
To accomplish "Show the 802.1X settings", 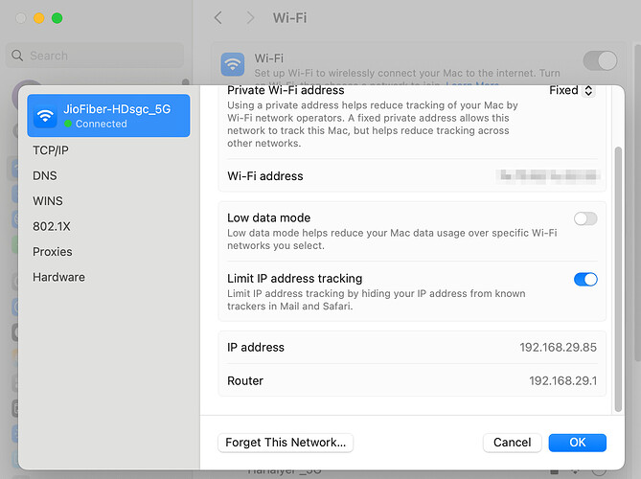I will click(x=52, y=226).
